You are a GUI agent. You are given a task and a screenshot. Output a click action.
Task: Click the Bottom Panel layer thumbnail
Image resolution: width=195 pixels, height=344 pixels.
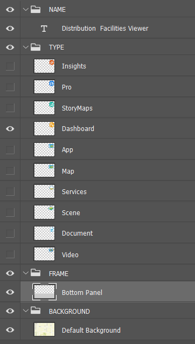point(44,292)
